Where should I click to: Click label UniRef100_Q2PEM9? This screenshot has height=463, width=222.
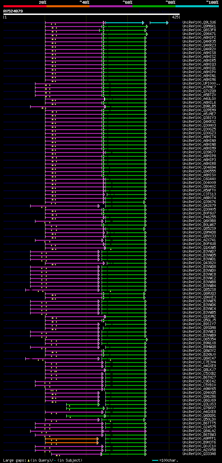tap(199, 110)
